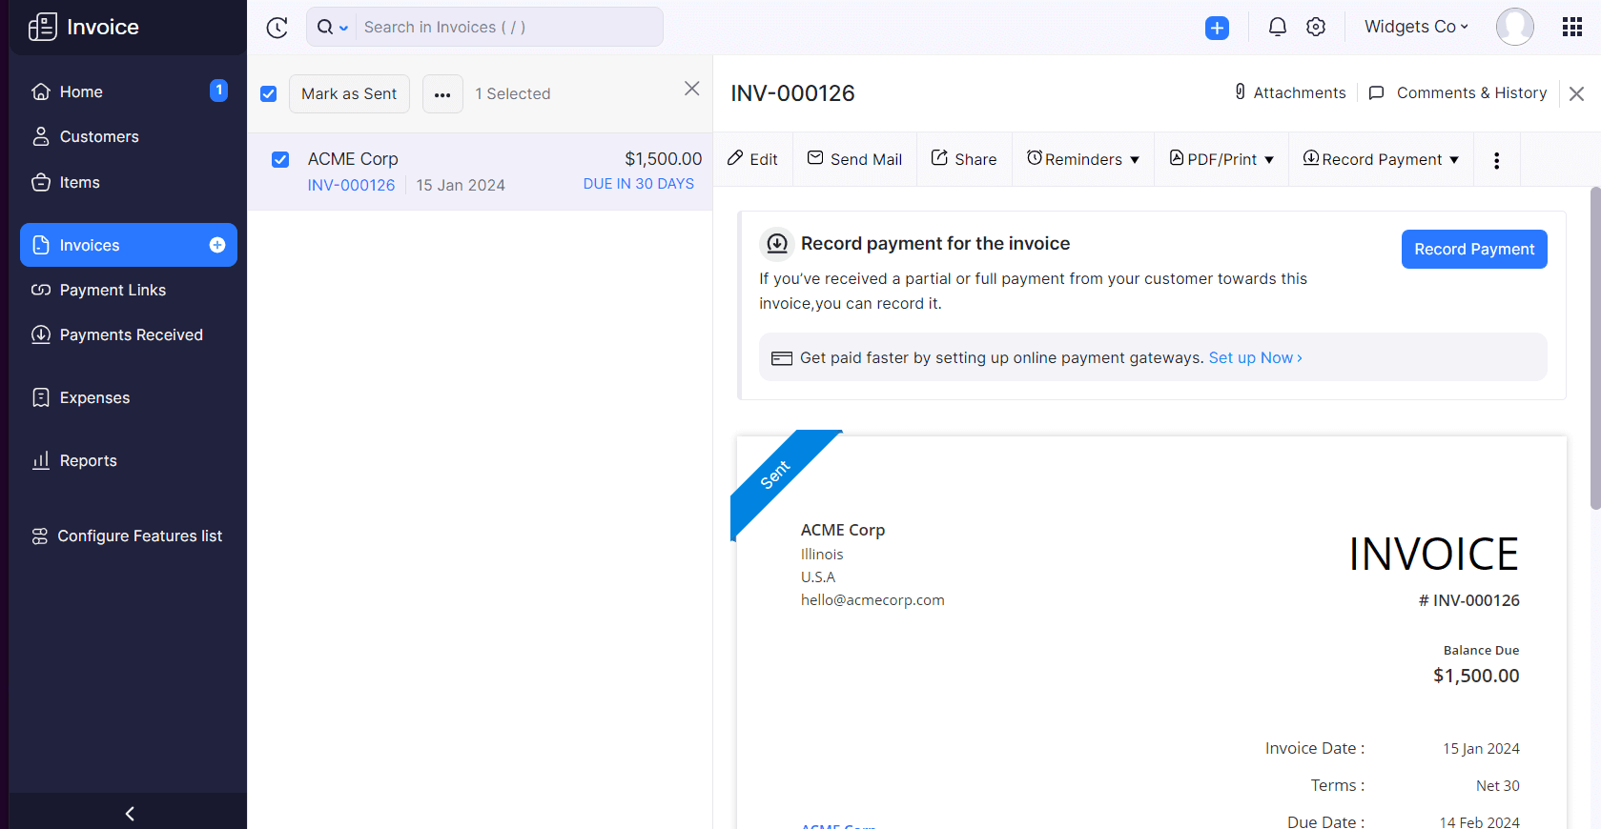Go to Payments Received in sidebar
This screenshot has height=829, width=1601.
tap(131, 334)
